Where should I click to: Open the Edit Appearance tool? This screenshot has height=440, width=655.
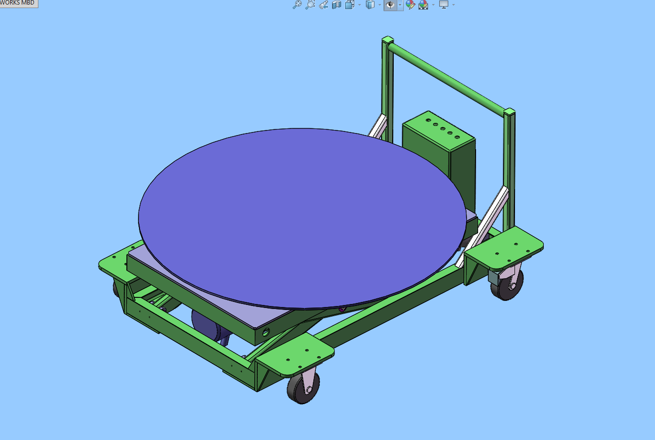[410, 5]
